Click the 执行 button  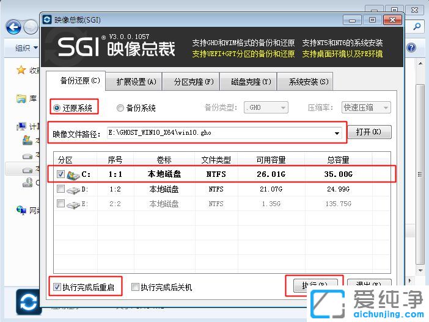pyautogui.click(x=313, y=285)
